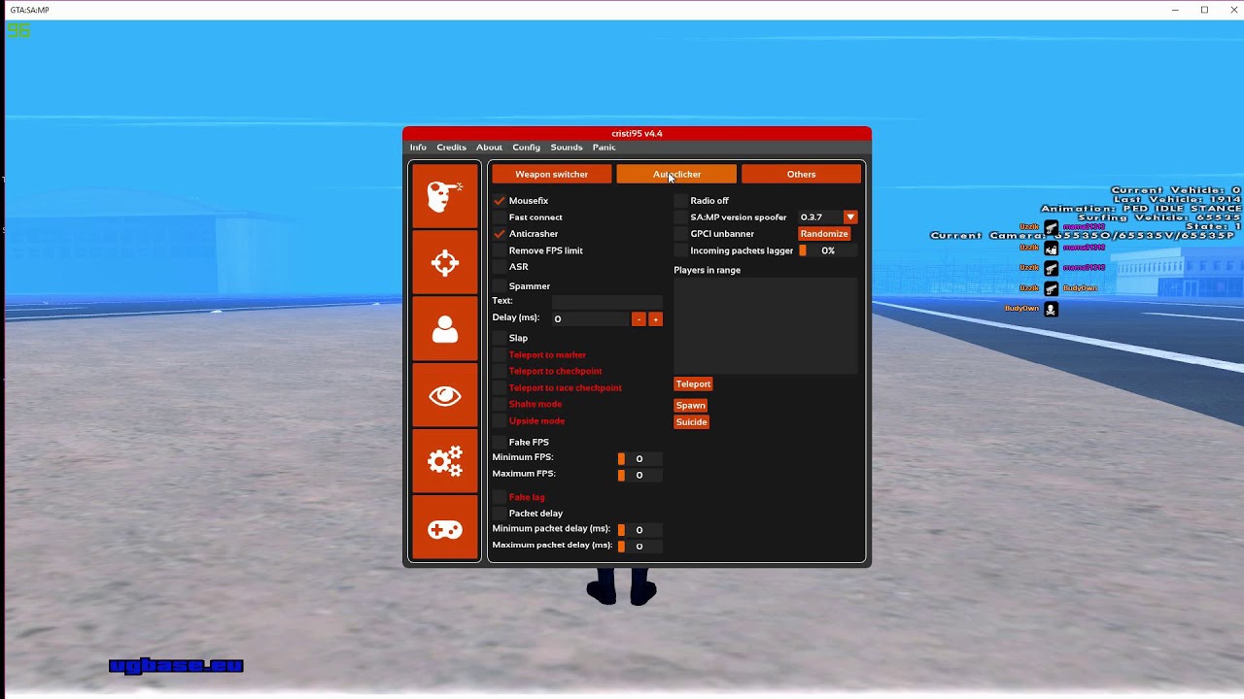1244x699 pixels.
Task: Open the Config menu
Action: pos(526,148)
